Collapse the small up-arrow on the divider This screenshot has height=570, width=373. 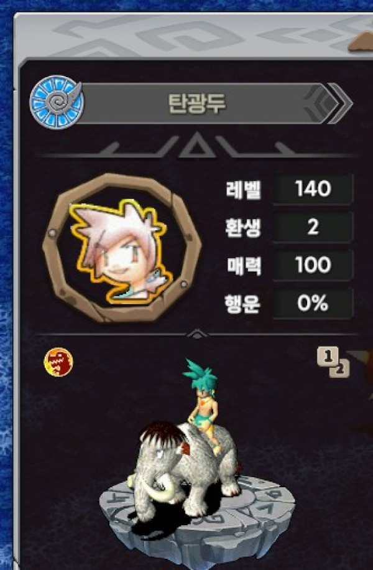click(197, 334)
